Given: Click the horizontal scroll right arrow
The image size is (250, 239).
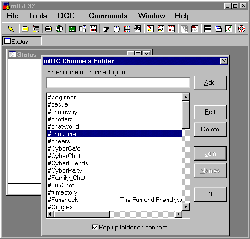Looking at the screenshot, I should click(x=179, y=214).
